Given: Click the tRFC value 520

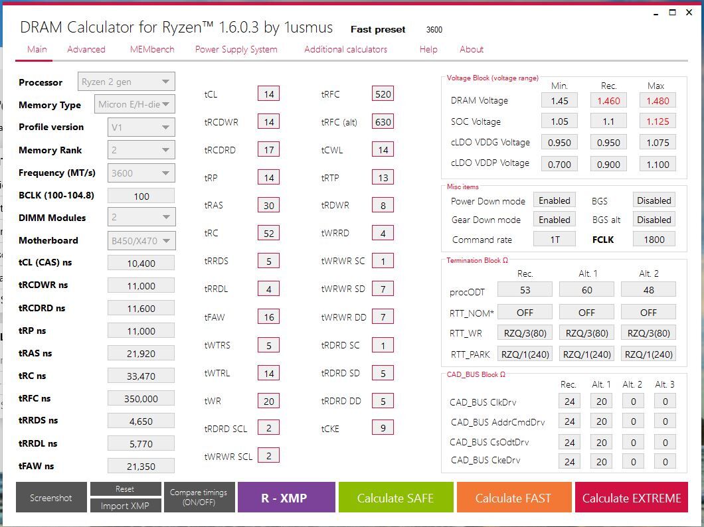Looking at the screenshot, I should tap(383, 94).
